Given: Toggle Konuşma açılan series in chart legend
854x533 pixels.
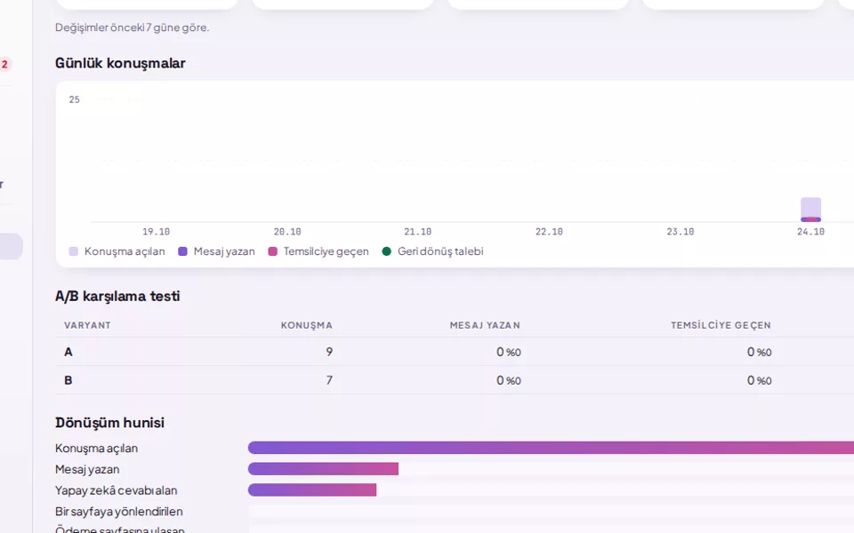Looking at the screenshot, I should 117,251.
